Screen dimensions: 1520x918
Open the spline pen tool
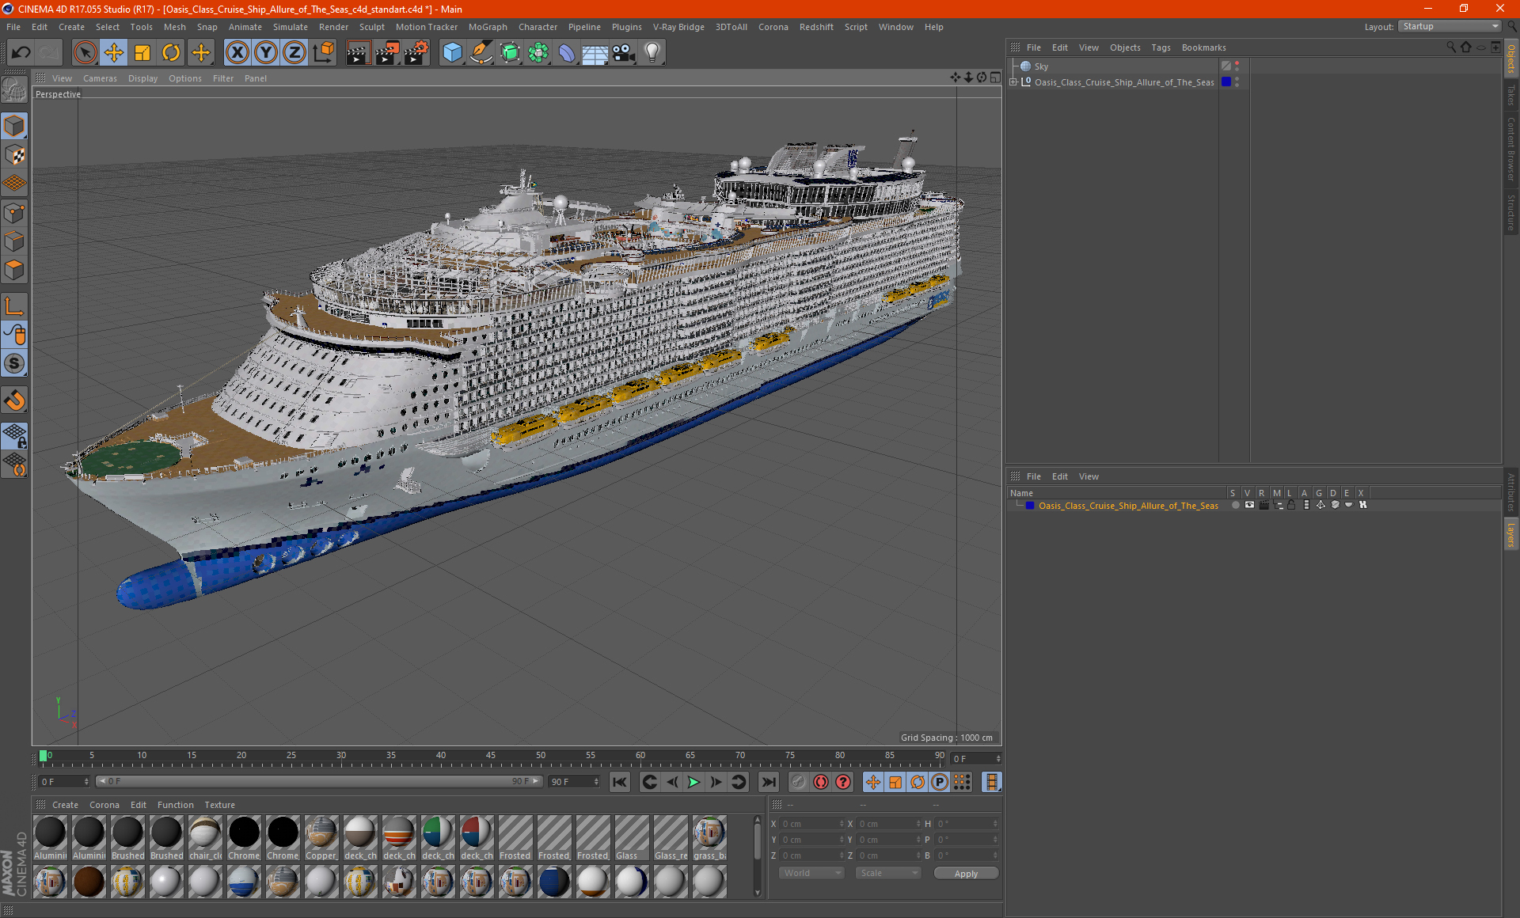click(x=481, y=53)
